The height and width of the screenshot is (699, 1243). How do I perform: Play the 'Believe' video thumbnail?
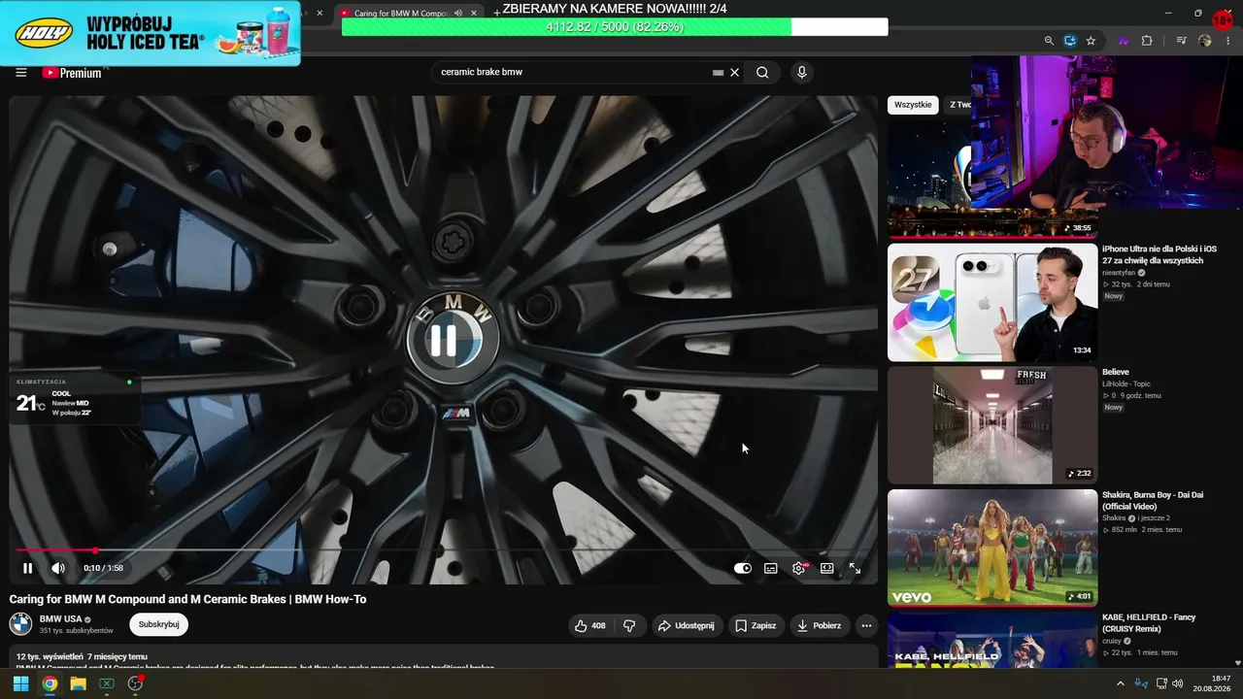992,425
